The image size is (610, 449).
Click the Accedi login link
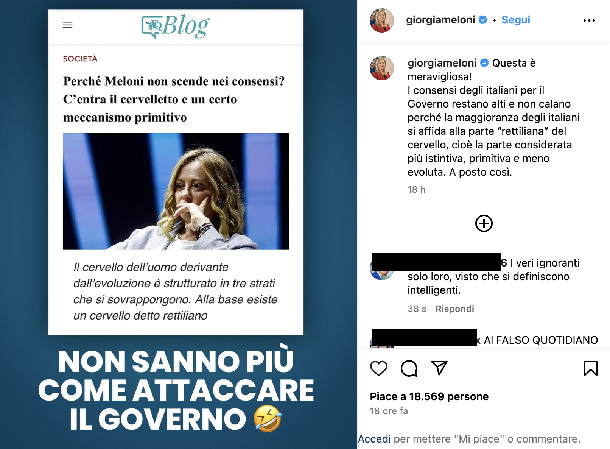374,439
